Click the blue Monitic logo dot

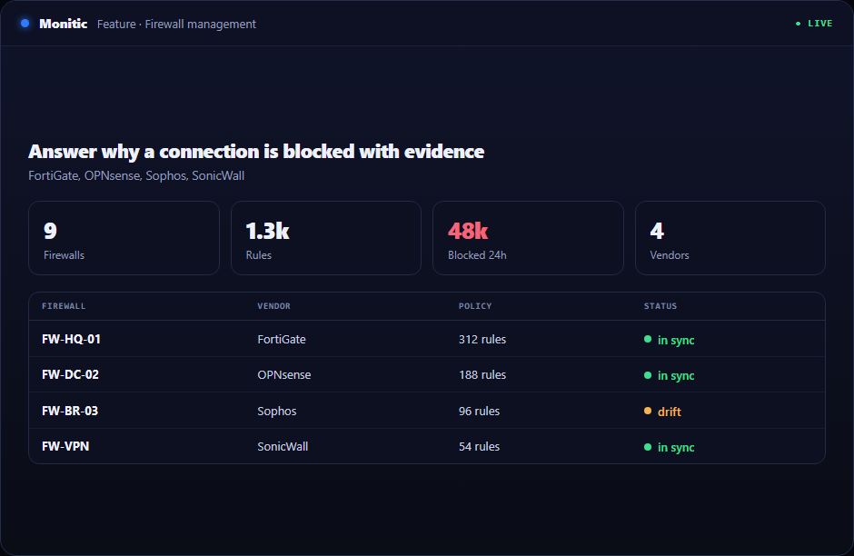pos(25,24)
